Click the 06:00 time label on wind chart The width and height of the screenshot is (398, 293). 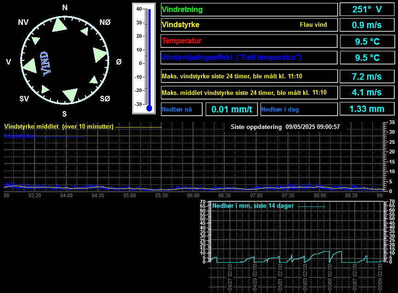pos(193,195)
